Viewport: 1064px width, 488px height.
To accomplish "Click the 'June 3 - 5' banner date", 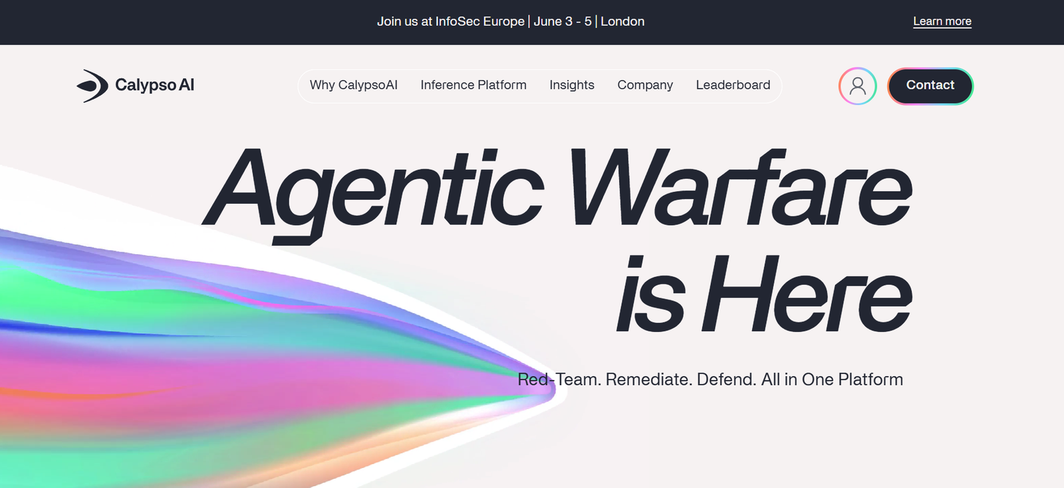I will pos(562,21).
